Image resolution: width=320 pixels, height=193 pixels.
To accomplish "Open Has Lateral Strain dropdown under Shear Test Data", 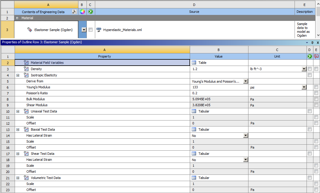I will click(246, 160).
